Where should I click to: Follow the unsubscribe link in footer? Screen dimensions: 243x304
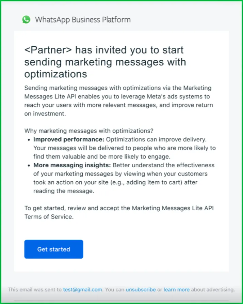pos(141,290)
